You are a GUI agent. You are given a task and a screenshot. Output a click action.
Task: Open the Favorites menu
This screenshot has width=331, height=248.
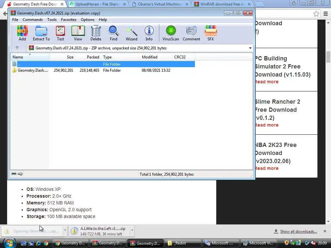pyautogui.click(x=69, y=20)
